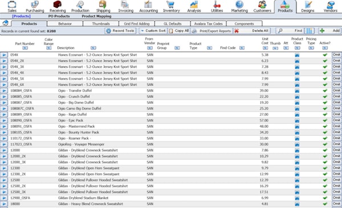The height and width of the screenshot is (208, 342).
Task: Switch to the Components tab
Action: tap(244, 23)
